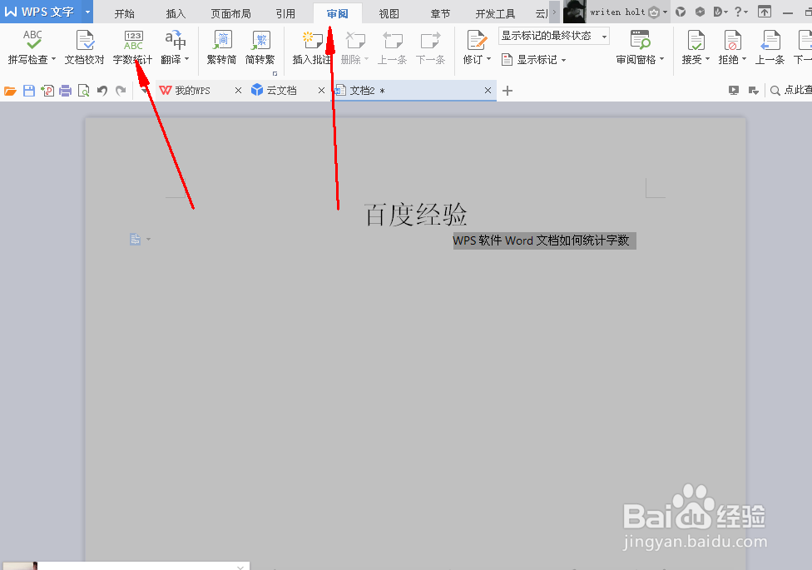Redo the last action

(121, 92)
